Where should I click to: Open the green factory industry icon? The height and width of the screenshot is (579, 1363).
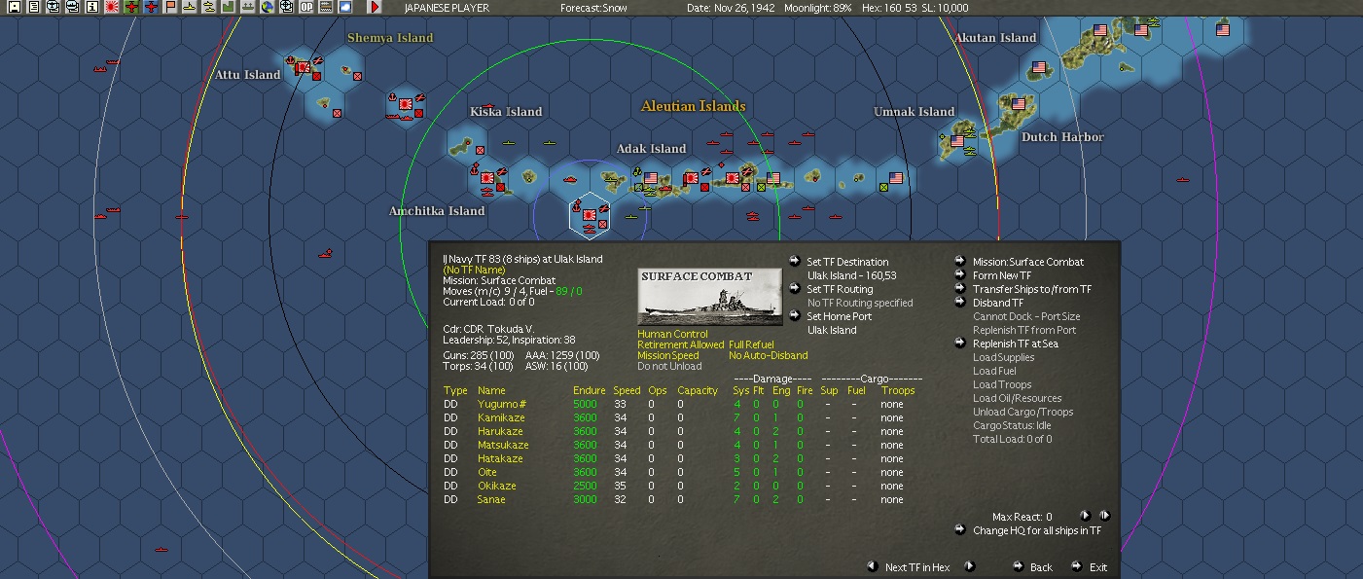pos(228,7)
